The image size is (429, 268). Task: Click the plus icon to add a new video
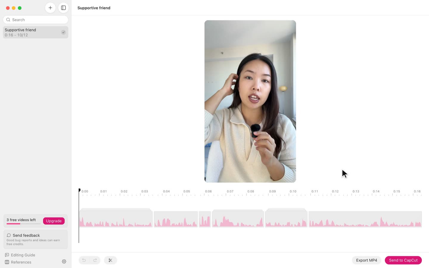(x=50, y=8)
